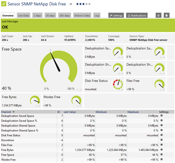Open settings gear for Deduplication Saved Space row
Image resolution: width=175 pixels, height=163 pixels.
click(x=161, y=116)
